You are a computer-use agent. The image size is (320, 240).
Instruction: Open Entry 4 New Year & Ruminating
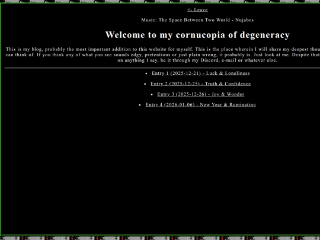tap(201, 105)
